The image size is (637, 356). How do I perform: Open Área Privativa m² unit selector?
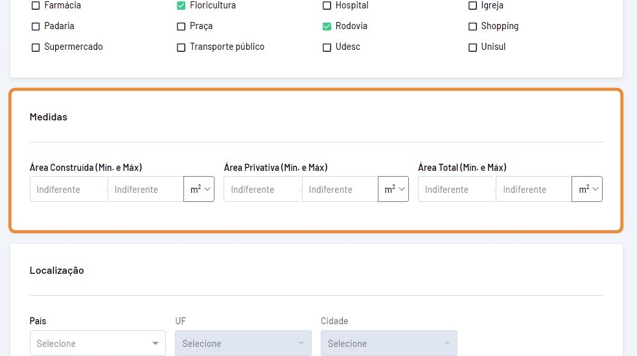coord(393,189)
